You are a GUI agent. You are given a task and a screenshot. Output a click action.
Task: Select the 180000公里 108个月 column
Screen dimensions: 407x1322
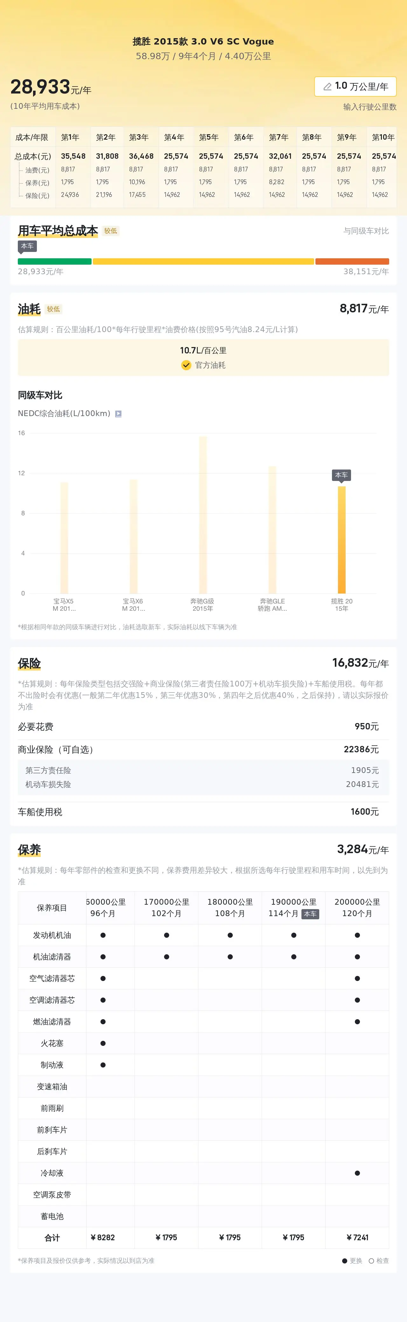230,908
